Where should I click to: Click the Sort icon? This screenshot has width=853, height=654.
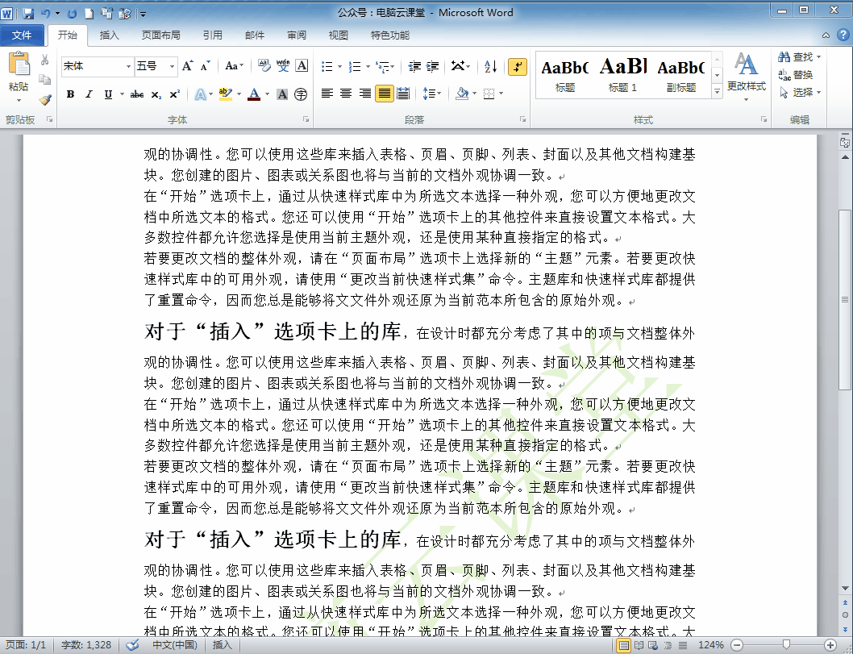[x=490, y=66]
